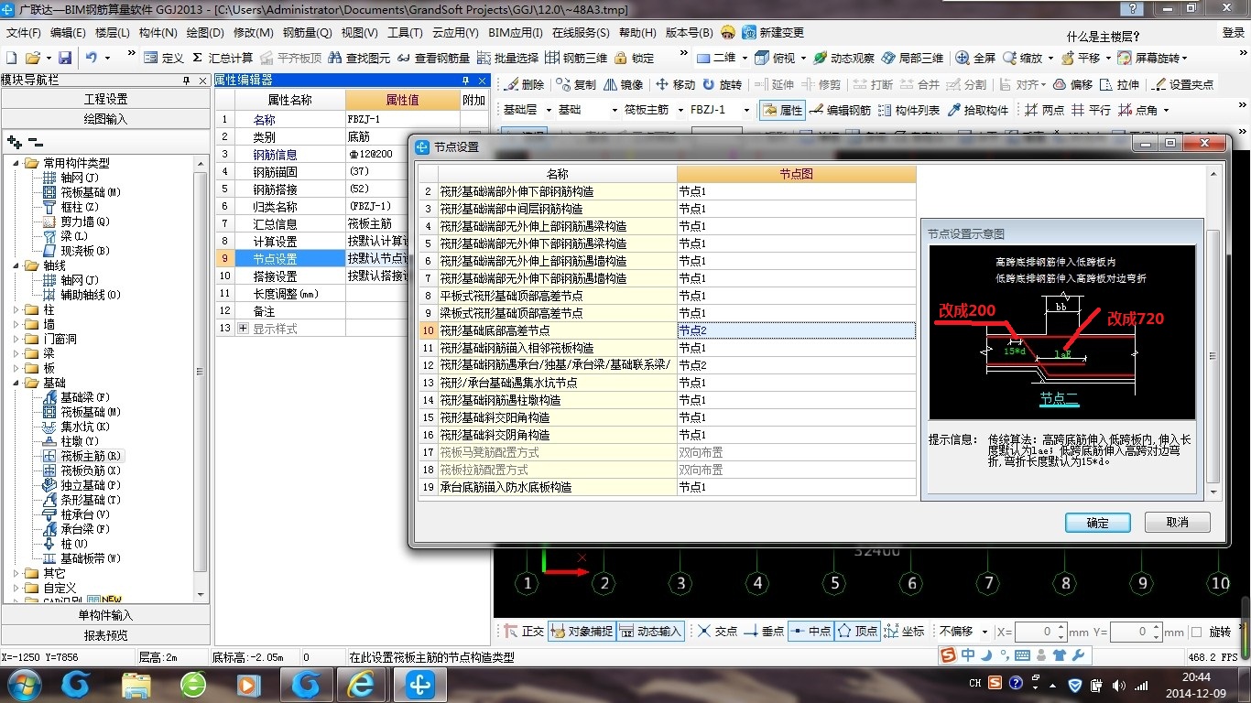Click 动态观察 orbit tool
The image size is (1251, 703).
(843, 58)
